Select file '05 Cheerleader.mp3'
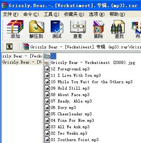This screenshot has height=143, width=141. coord(71,114)
